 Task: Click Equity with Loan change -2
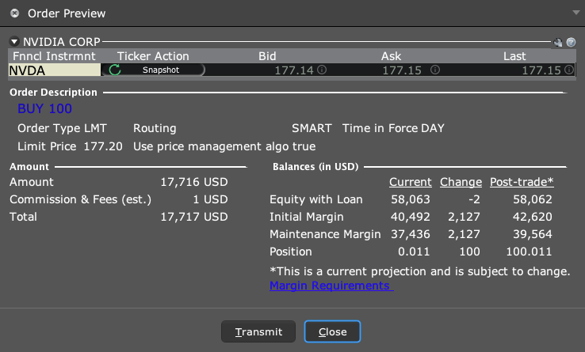pyautogui.click(x=474, y=199)
